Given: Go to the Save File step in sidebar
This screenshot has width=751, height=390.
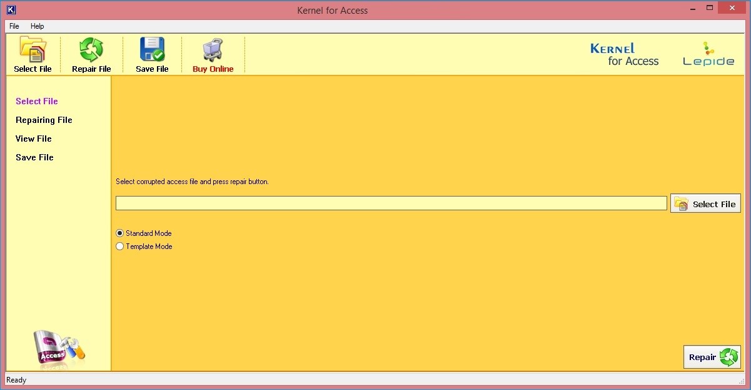Looking at the screenshot, I should pyautogui.click(x=34, y=157).
